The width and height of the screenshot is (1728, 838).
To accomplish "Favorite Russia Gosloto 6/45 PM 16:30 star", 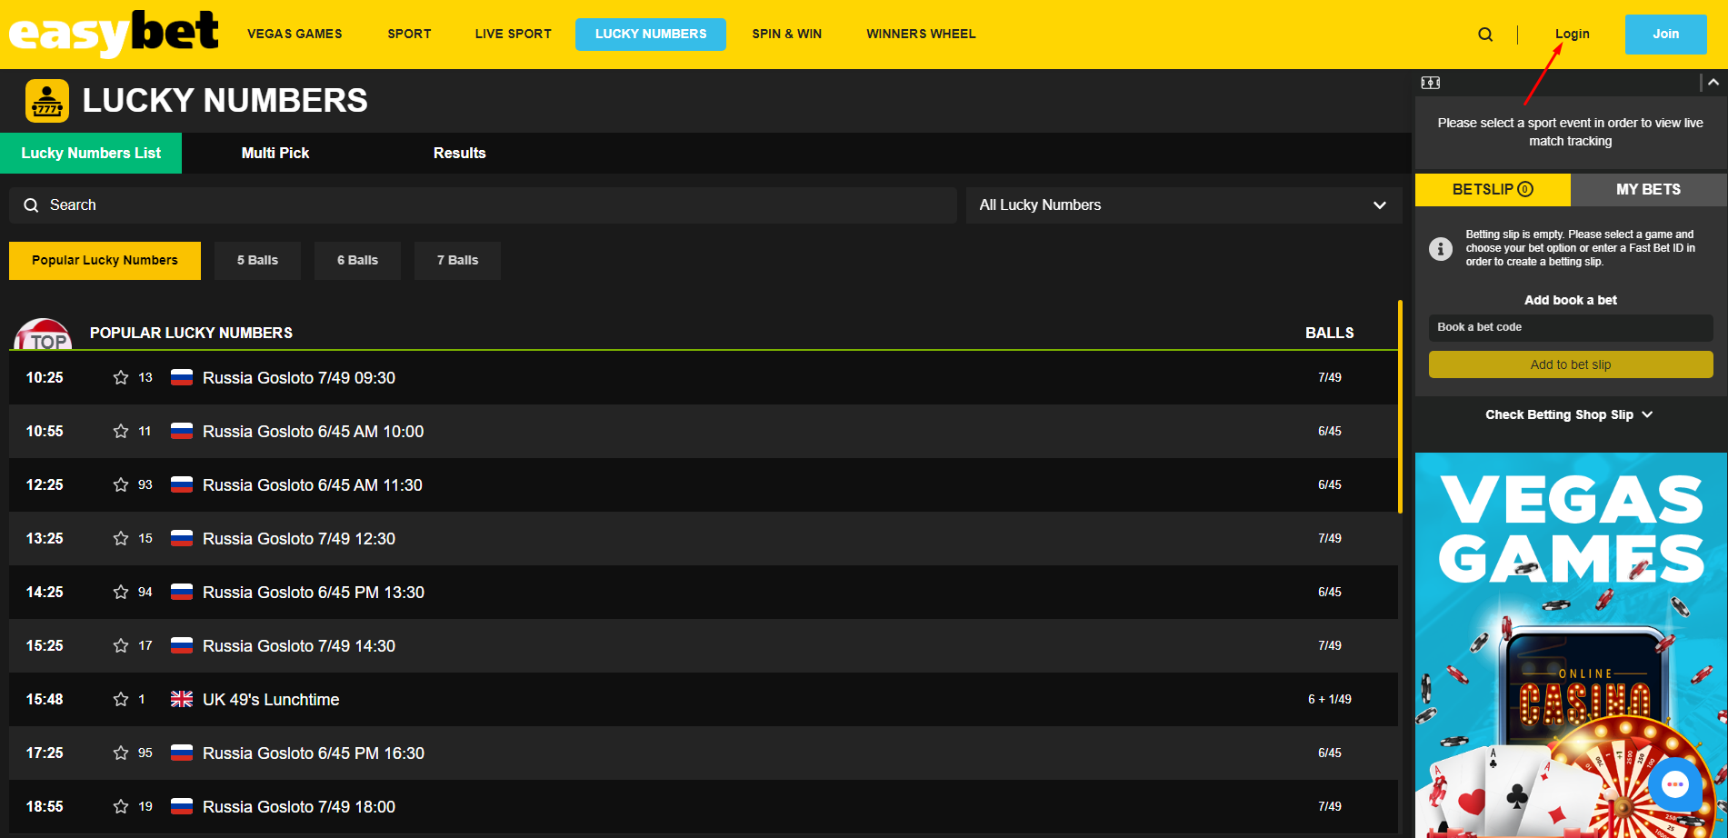I will coord(121,753).
